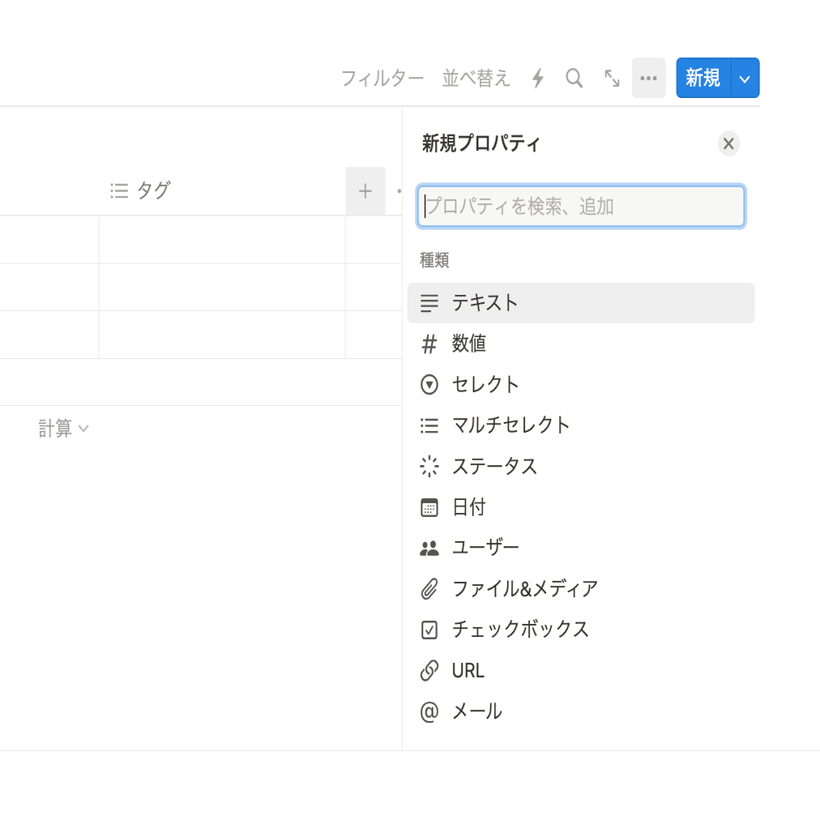Image resolution: width=820 pixels, height=820 pixels.
Task: Click the タグ column header
Action: 222,191
